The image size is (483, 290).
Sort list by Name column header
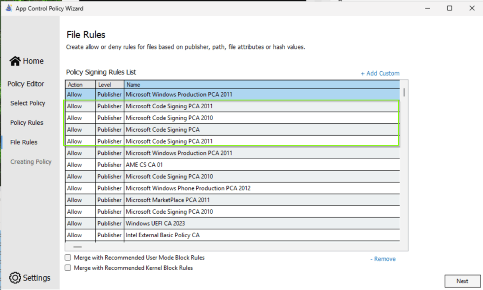[x=262, y=85]
